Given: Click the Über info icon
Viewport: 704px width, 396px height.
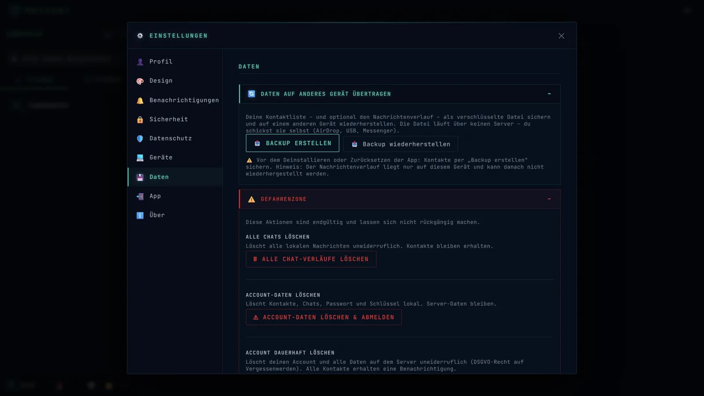Looking at the screenshot, I should pos(140,215).
